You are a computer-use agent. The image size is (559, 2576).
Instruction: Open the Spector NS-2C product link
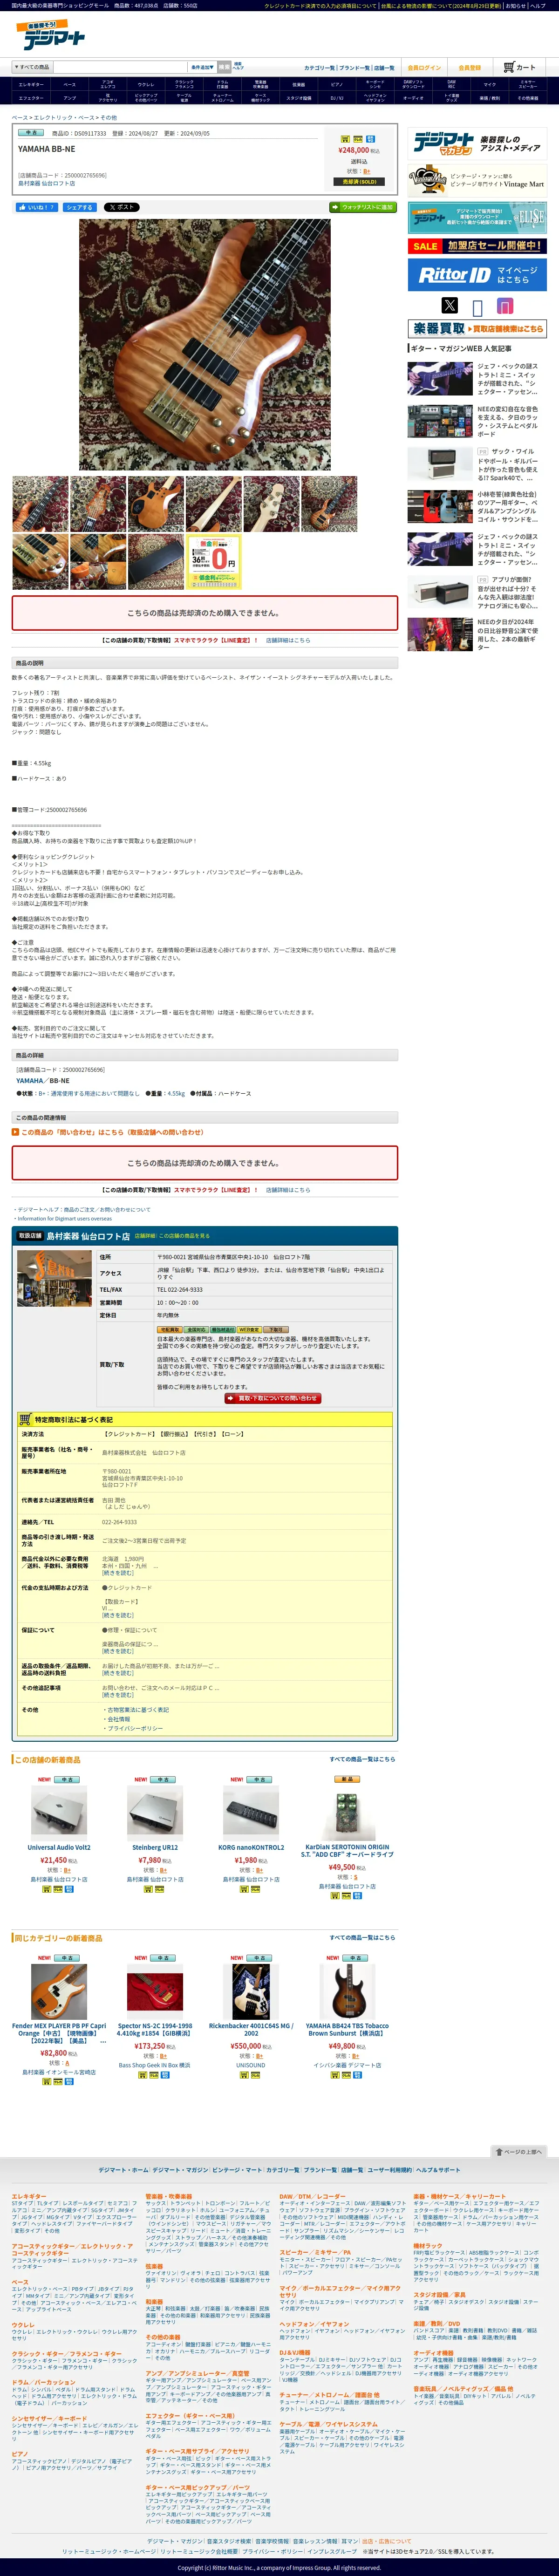(x=155, y=2029)
